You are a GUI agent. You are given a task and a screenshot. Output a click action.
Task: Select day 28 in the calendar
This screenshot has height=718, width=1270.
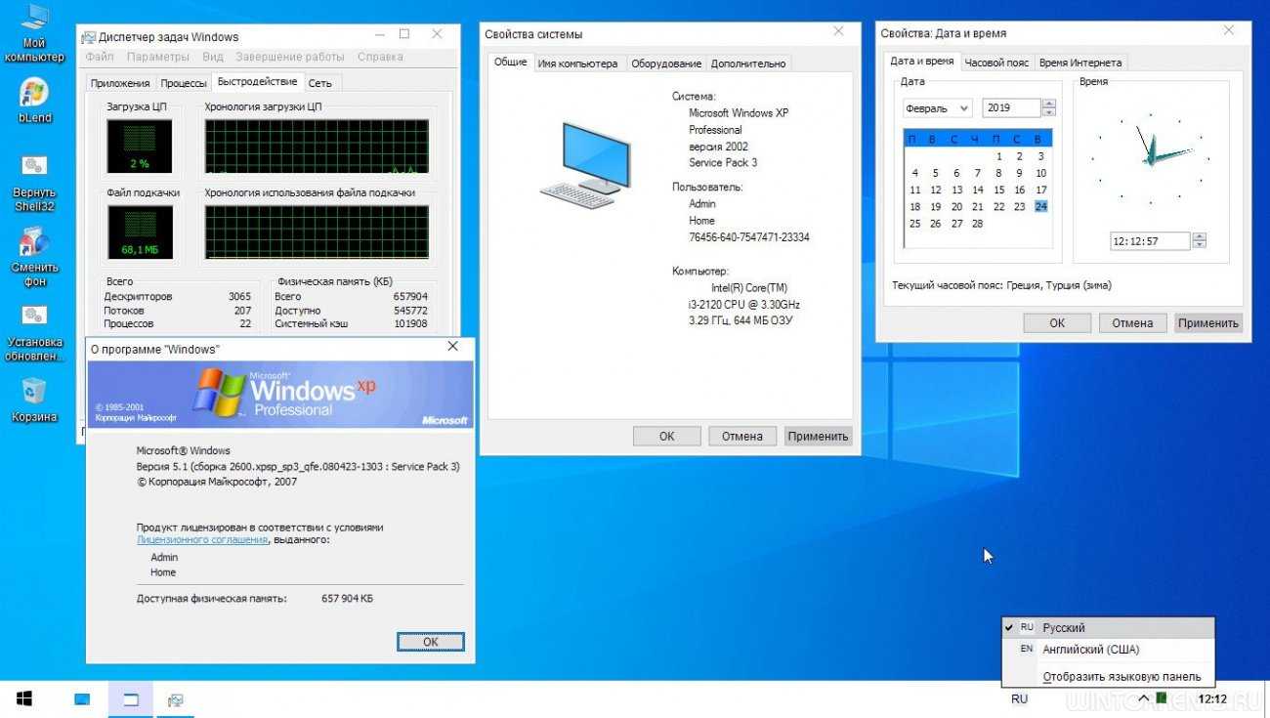(x=978, y=223)
